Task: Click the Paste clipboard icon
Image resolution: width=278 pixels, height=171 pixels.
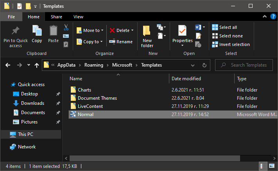Action: [x=53, y=34]
